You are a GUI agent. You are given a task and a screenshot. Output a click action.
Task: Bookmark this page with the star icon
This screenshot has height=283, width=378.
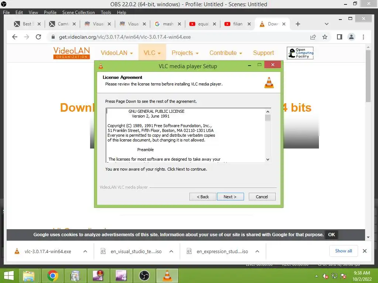click(x=325, y=37)
